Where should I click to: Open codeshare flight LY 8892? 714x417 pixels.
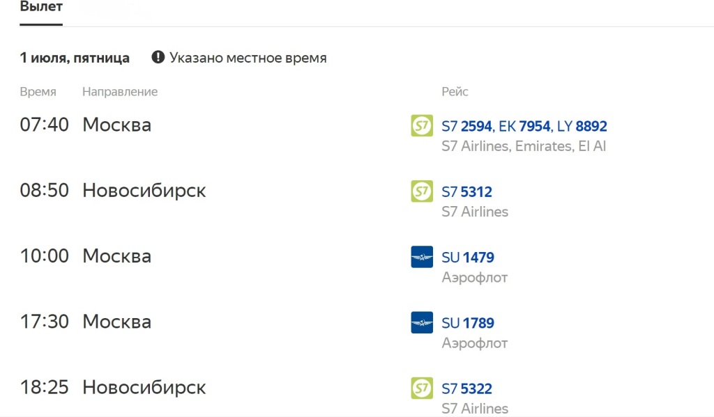pyautogui.click(x=582, y=127)
